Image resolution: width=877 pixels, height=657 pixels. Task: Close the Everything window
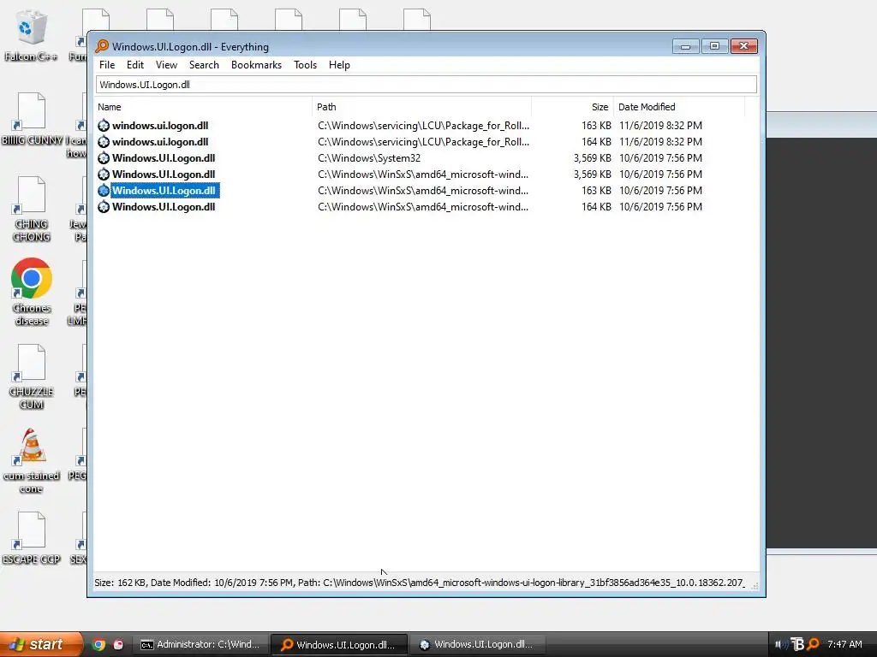coord(744,46)
